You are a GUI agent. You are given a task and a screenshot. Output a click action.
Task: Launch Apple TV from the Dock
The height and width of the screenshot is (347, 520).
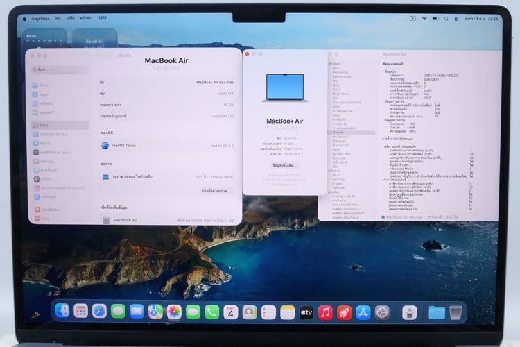(306, 313)
